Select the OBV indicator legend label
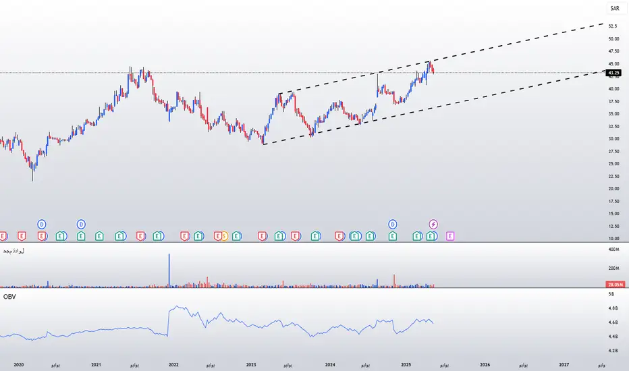The width and height of the screenshot is (629, 371). [x=9, y=297]
